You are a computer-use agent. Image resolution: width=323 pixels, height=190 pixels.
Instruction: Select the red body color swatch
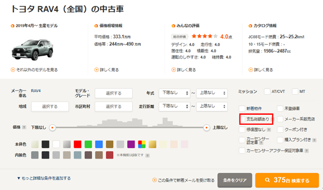click(78, 144)
